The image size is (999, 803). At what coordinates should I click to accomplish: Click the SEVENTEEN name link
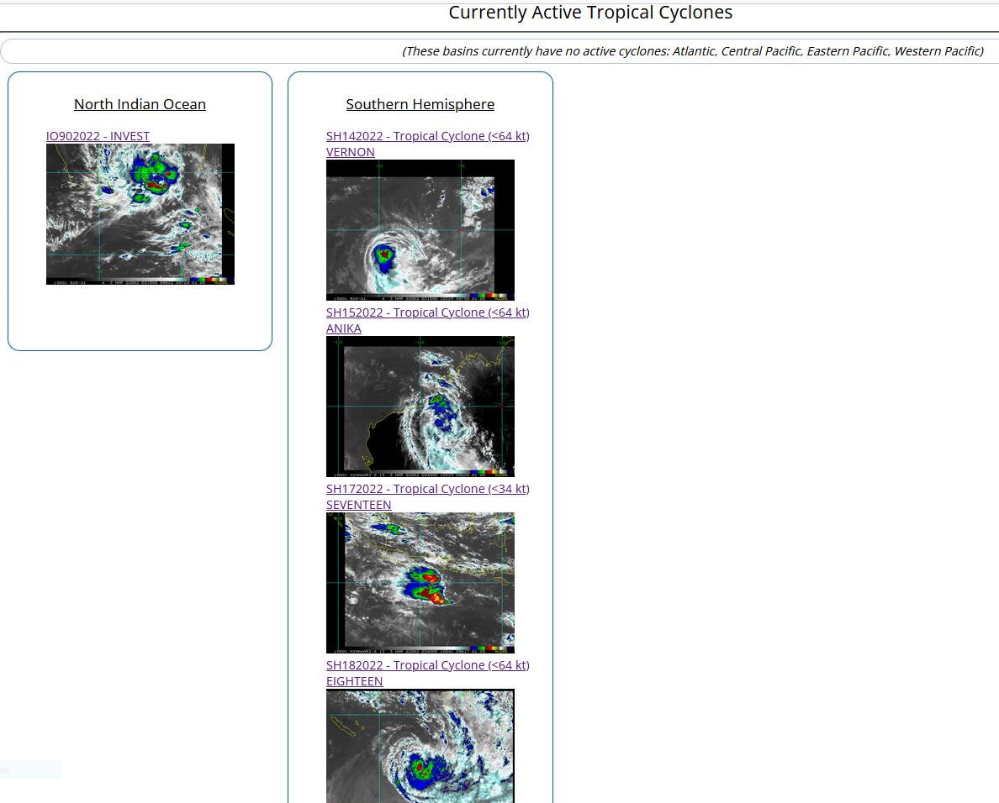click(x=358, y=505)
